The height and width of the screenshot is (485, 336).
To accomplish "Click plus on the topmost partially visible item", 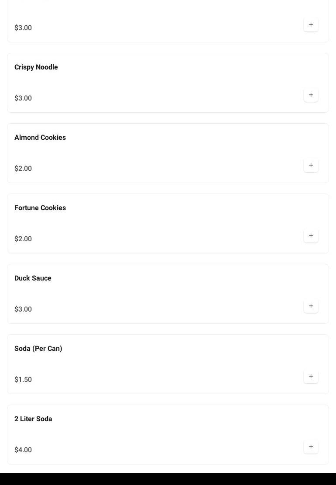I will pyautogui.click(x=311, y=24).
